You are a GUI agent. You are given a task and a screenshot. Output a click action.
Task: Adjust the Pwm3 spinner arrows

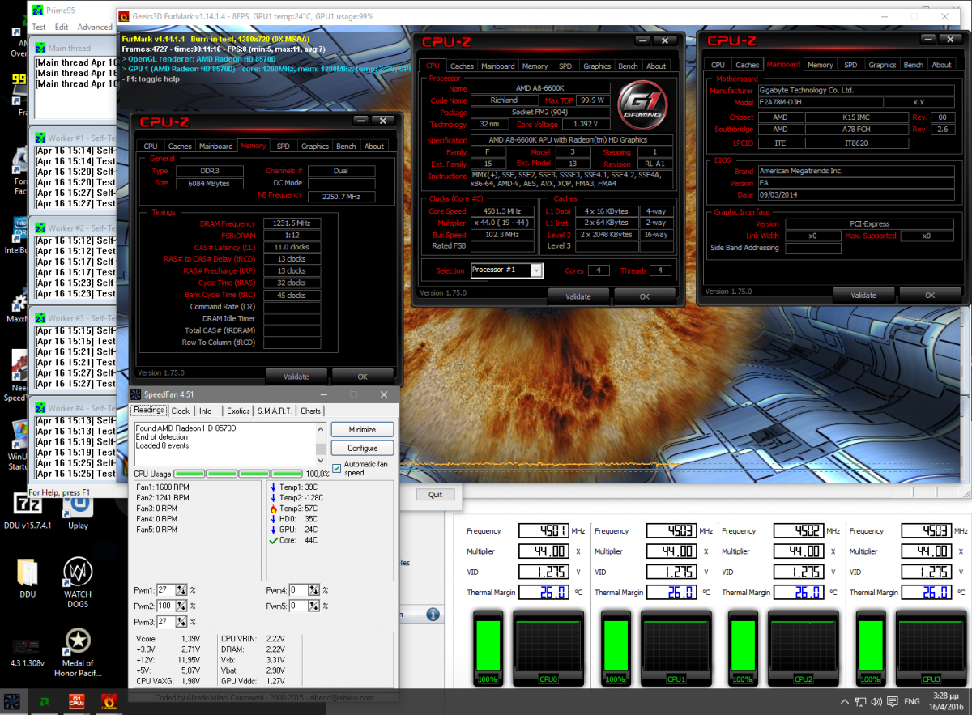coord(181,621)
